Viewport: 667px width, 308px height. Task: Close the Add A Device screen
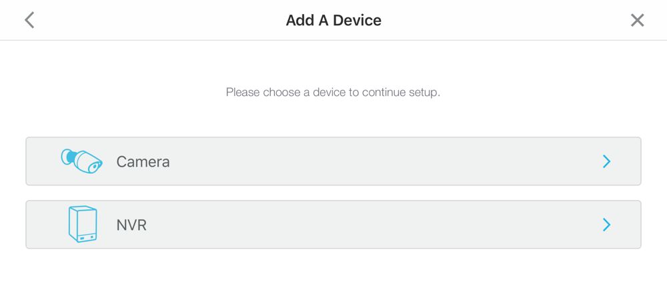coord(637,20)
